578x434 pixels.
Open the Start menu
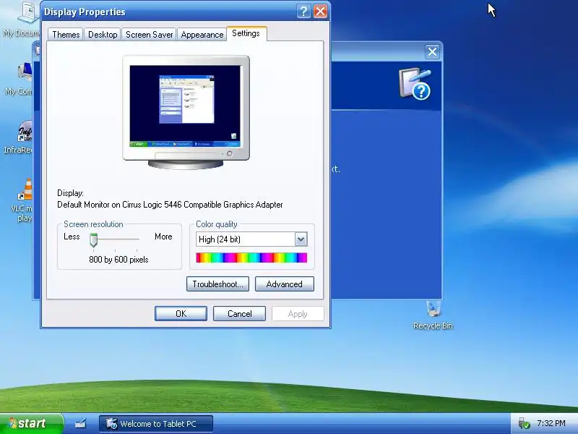31,423
